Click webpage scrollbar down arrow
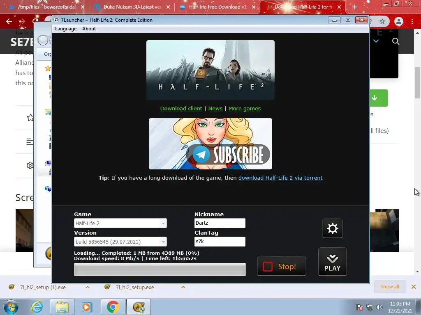The image size is (421, 315). [418, 271]
